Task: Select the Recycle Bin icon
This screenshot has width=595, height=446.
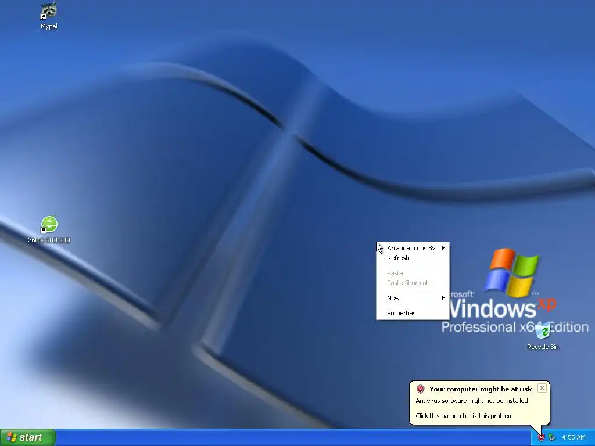Action: (x=543, y=331)
